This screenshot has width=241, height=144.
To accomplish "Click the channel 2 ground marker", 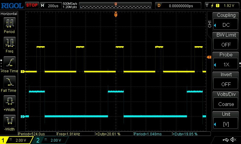I will [23, 116].
